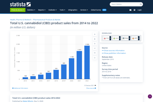The width and height of the screenshot is (153, 102).
Task: Click the '1 615' value label
Action: click(79, 50)
